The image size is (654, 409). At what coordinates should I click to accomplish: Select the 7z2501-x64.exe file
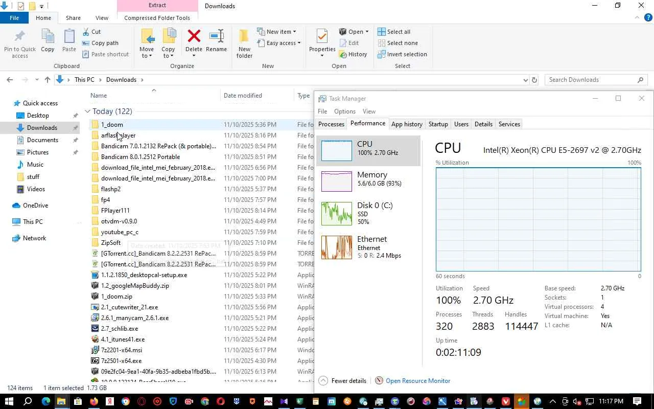click(121, 361)
